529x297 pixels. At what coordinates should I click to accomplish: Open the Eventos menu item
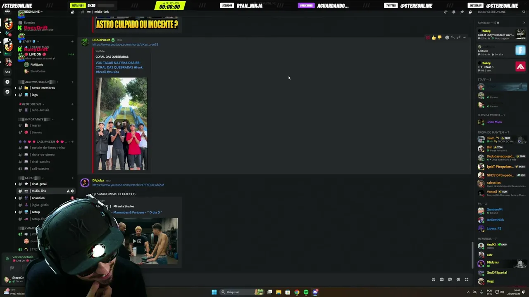[x=29, y=23]
